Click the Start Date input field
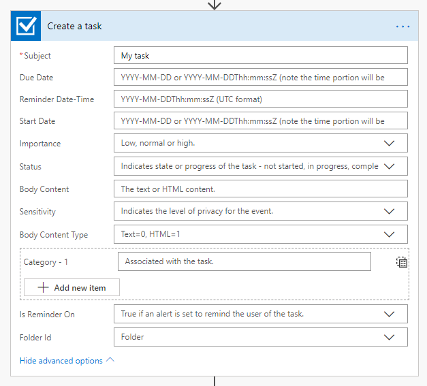 point(261,120)
